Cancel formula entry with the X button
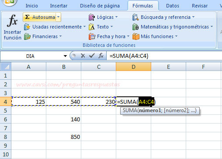222x159 pixels. click(83, 56)
